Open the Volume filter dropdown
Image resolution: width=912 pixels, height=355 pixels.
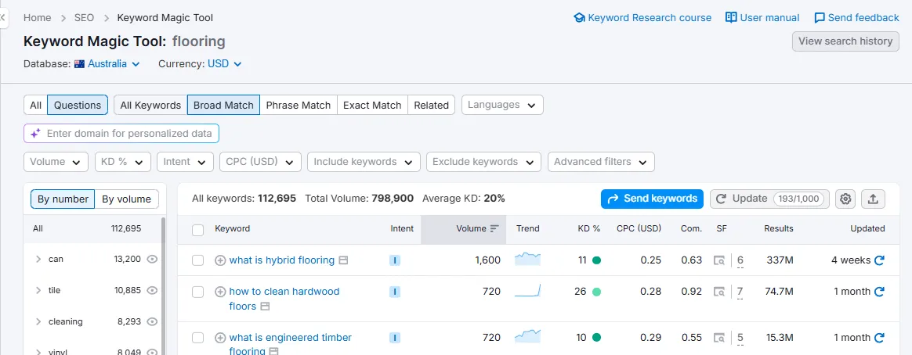pos(56,162)
